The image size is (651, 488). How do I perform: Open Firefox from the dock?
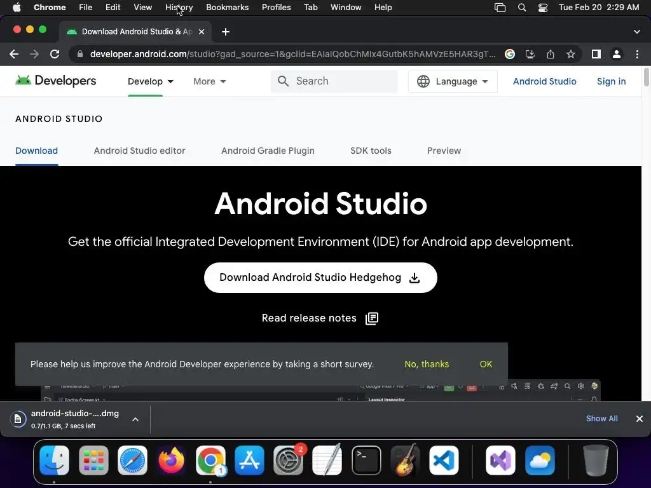(x=172, y=460)
